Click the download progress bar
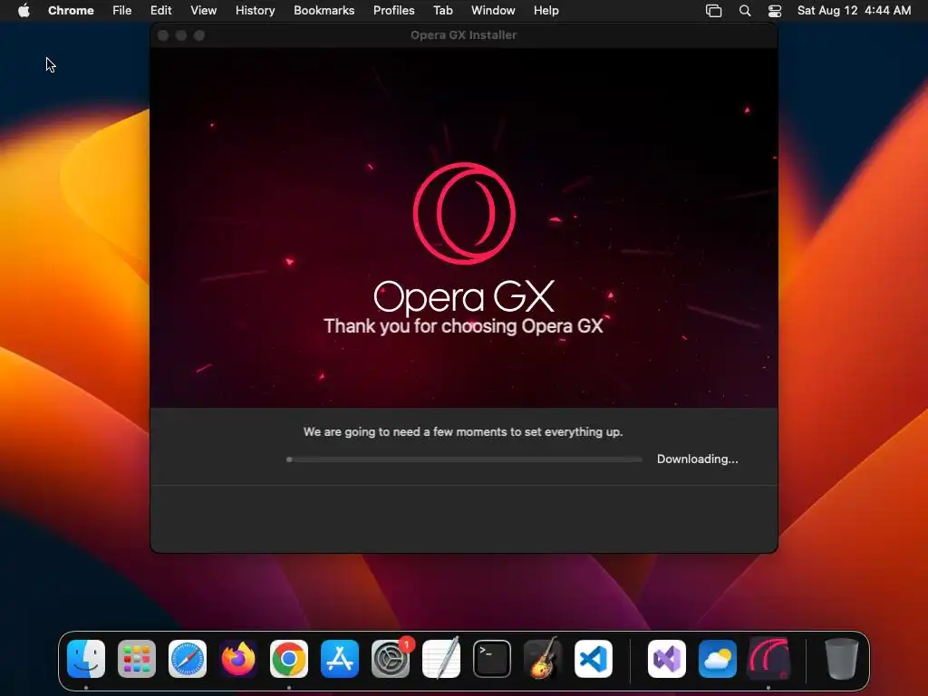 pos(465,459)
